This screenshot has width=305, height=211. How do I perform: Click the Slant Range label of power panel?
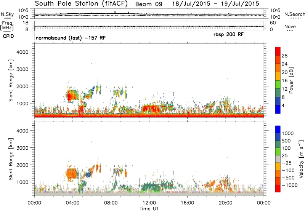pos(11,80)
